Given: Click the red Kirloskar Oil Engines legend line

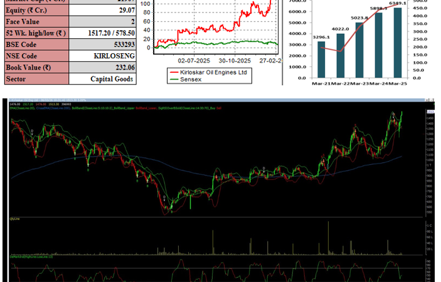Looking at the screenshot, I should pos(174,72).
